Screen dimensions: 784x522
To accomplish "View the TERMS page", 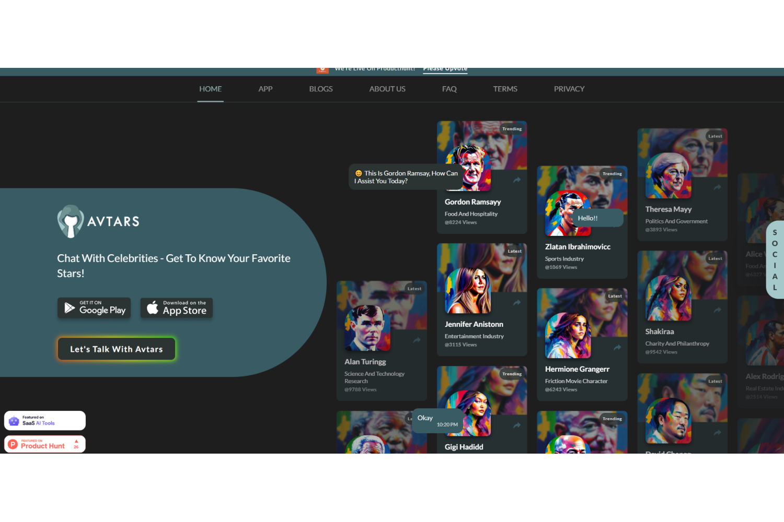I will tap(505, 89).
